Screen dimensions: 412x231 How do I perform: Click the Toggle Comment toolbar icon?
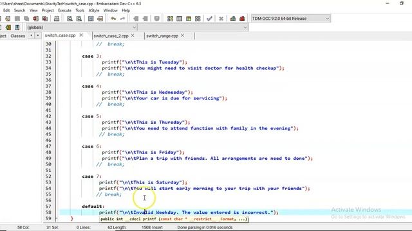click(x=157, y=19)
